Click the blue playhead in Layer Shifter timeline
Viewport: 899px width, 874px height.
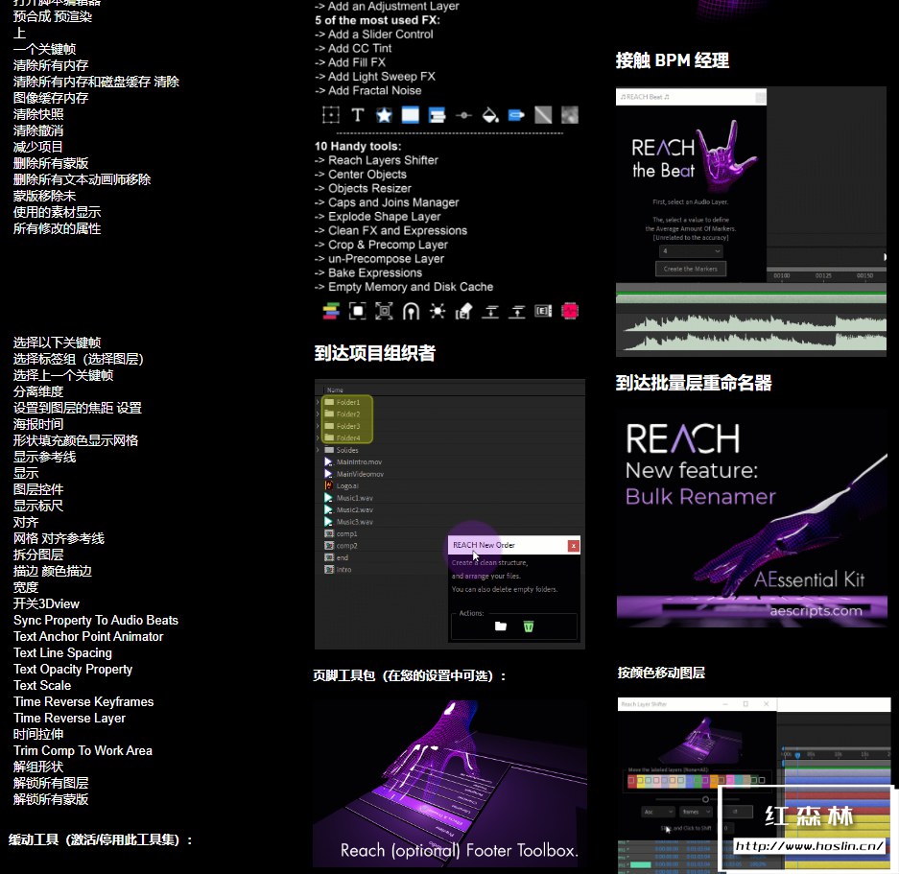tap(797, 755)
